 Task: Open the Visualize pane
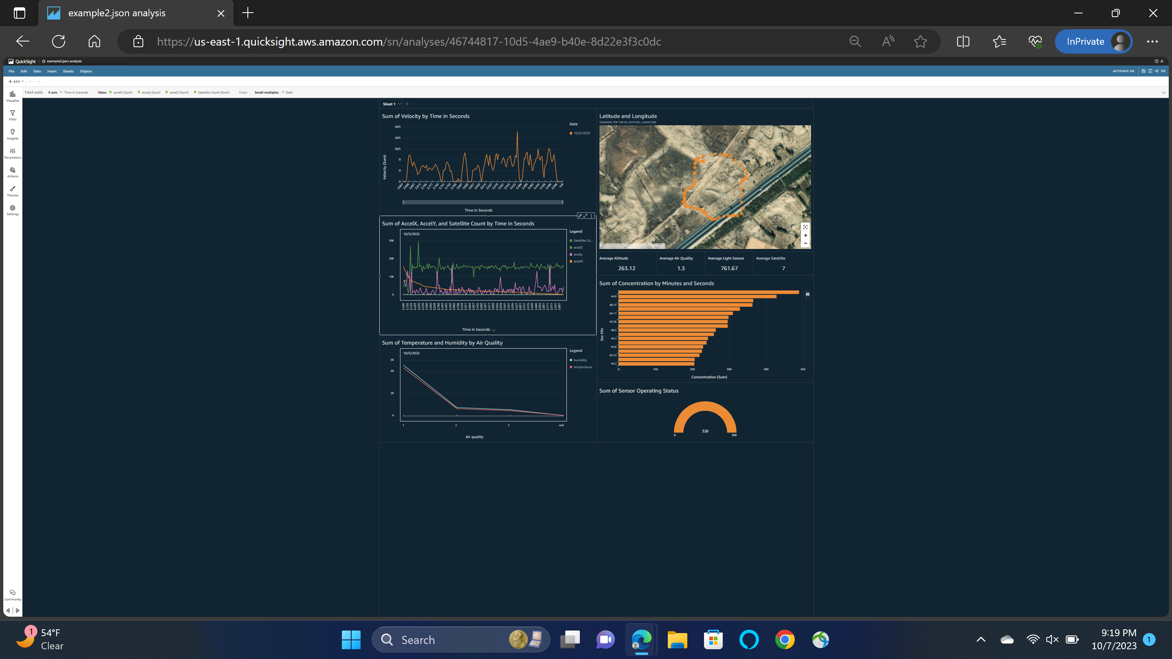pos(12,96)
